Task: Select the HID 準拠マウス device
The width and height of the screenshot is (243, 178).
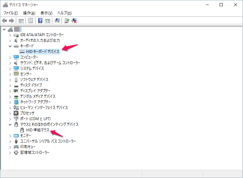Action: click(37, 130)
